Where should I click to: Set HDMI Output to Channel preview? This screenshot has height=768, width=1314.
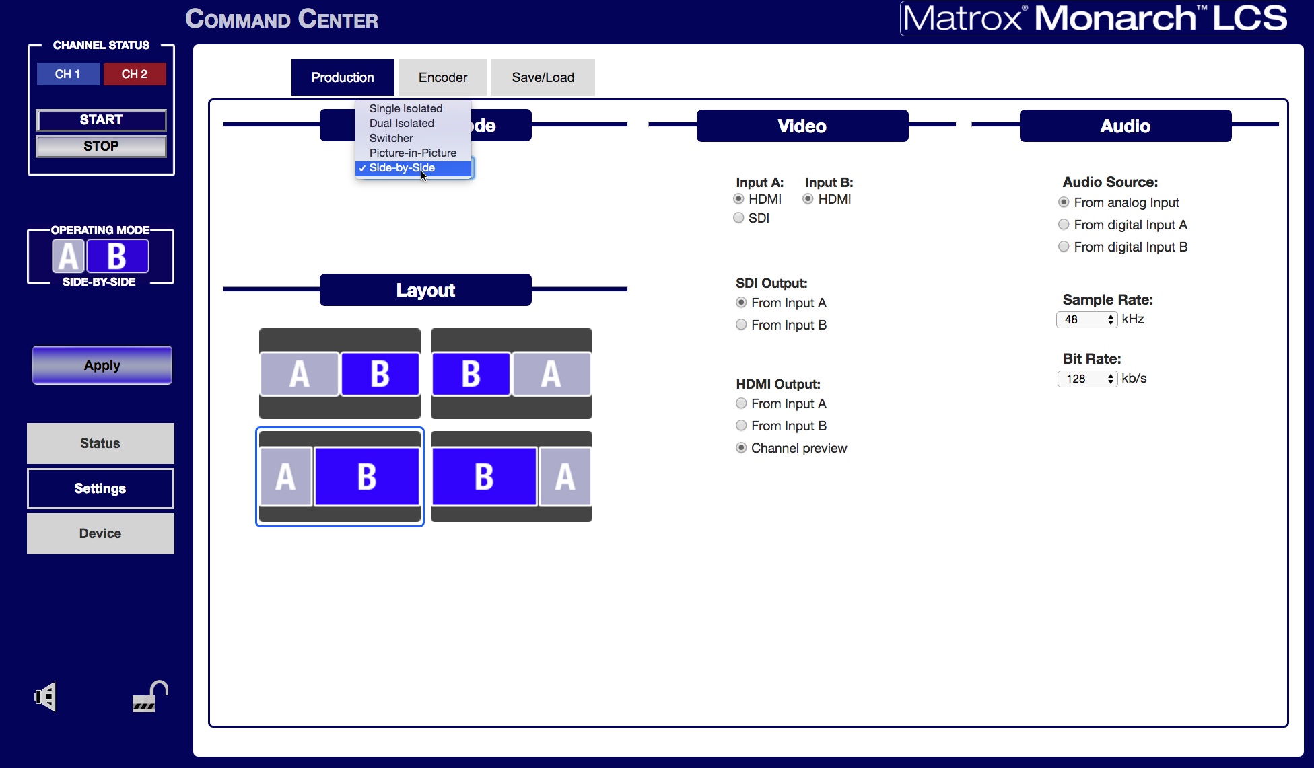(741, 448)
